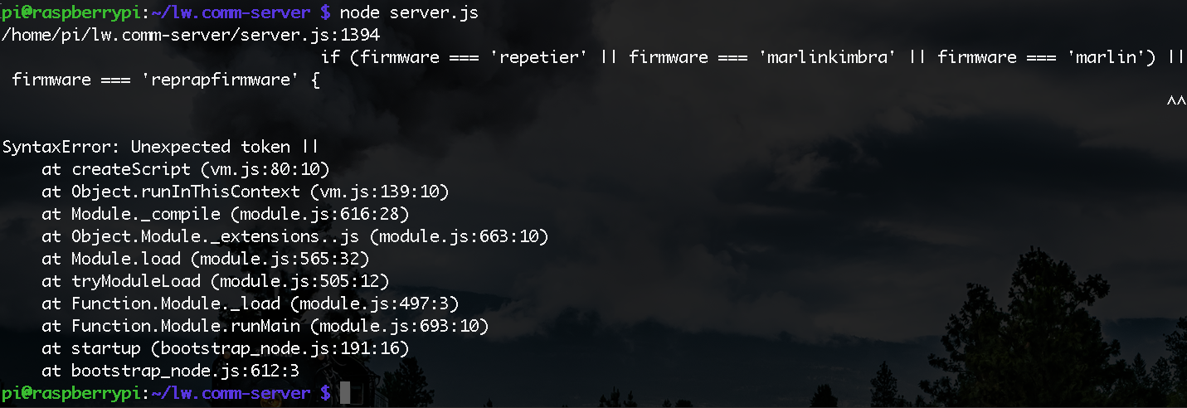
Task: Click the terminal cursor block at the prompt
Action: (x=345, y=392)
